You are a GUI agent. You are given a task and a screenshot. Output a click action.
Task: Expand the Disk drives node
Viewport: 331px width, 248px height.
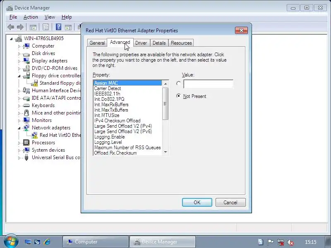pyautogui.click(x=19, y=54)
